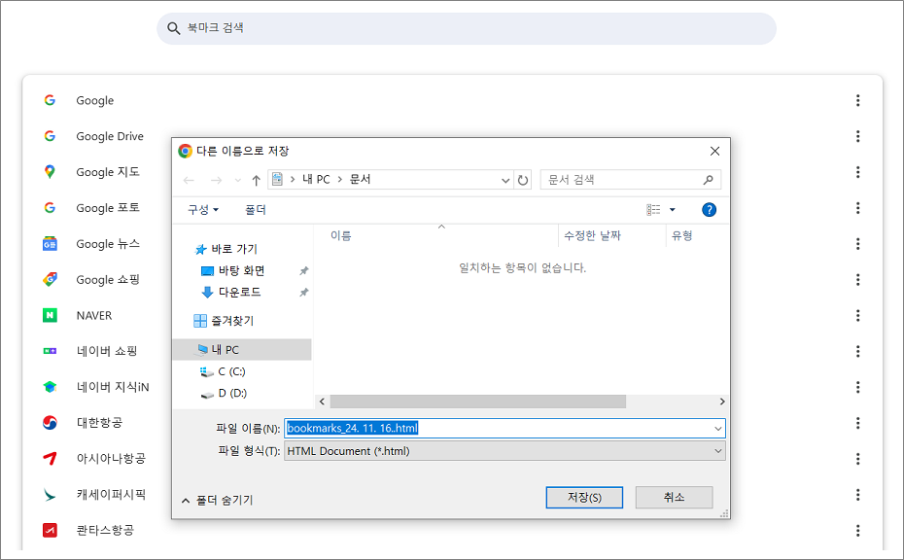904x560 pixels.
Task: Click the refresh icon next to the address bar
Action: pyautogui.click(x=522, y=180)
